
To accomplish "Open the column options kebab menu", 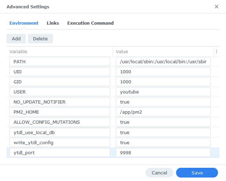I will 217,51.
